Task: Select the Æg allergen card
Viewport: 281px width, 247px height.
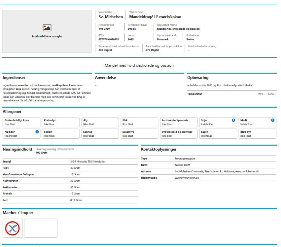Action: tap(100, 122)
